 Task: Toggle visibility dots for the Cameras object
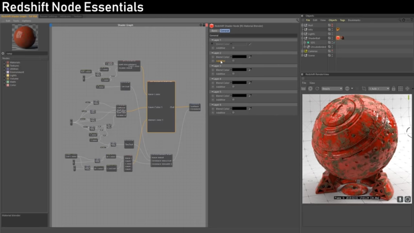pos(332,51)
